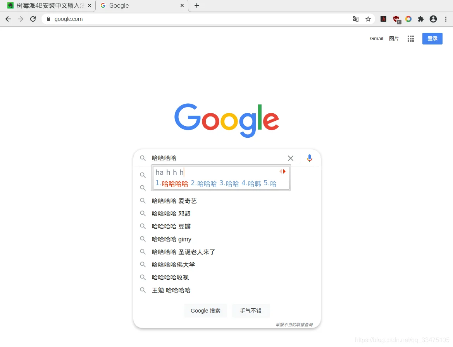Open the uBlock shield extension

pos(396,19)
